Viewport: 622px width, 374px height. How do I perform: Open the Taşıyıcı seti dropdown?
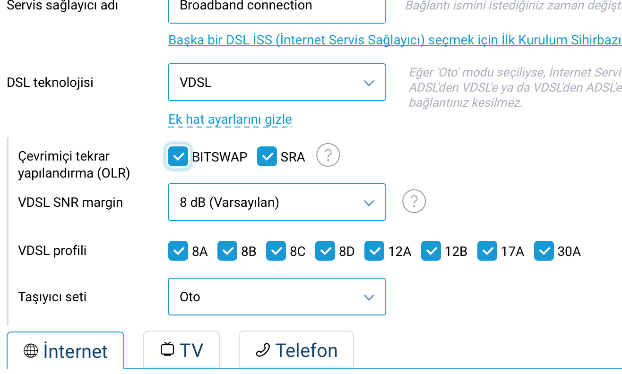pyautogui.click(x=277, y=297)
